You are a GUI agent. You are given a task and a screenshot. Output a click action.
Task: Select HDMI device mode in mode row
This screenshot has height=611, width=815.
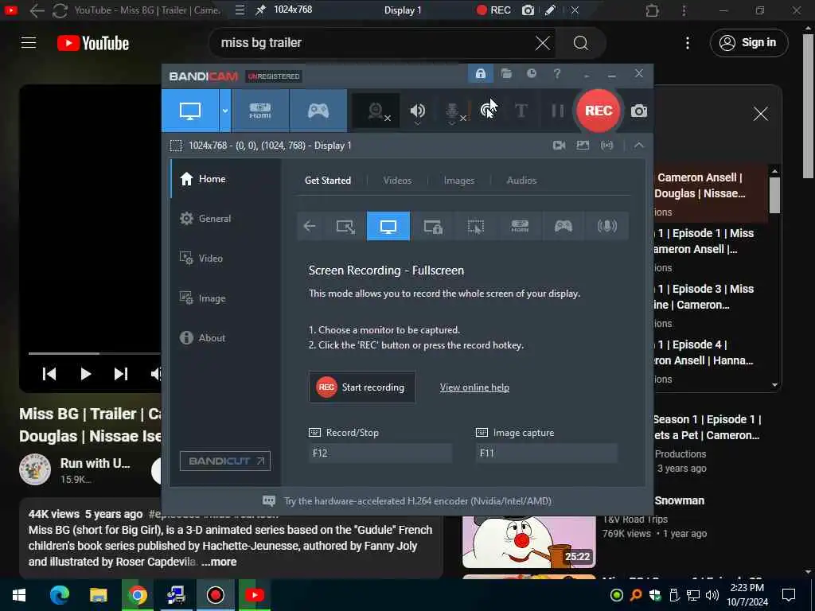point(520,226)
